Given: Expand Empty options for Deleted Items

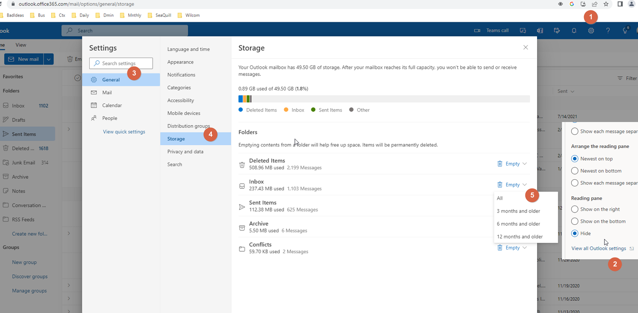Looking at the screenshot, I should point(525,164).
